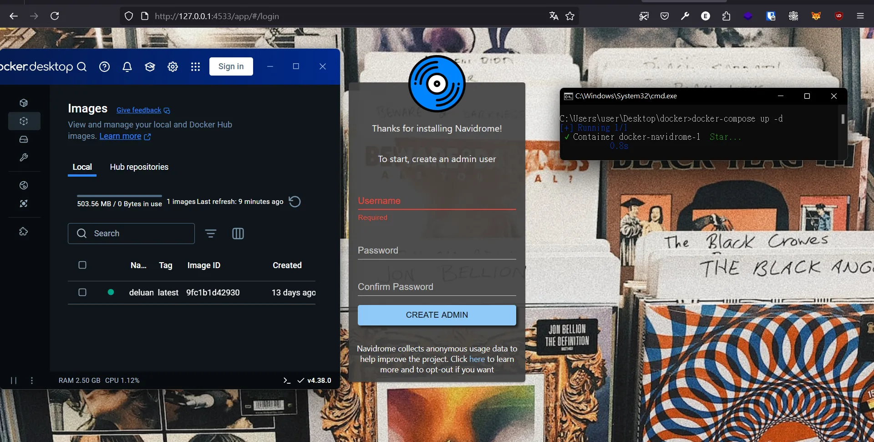
Task: Switch to the Hub repositories tab
Action: pos(139,167)
